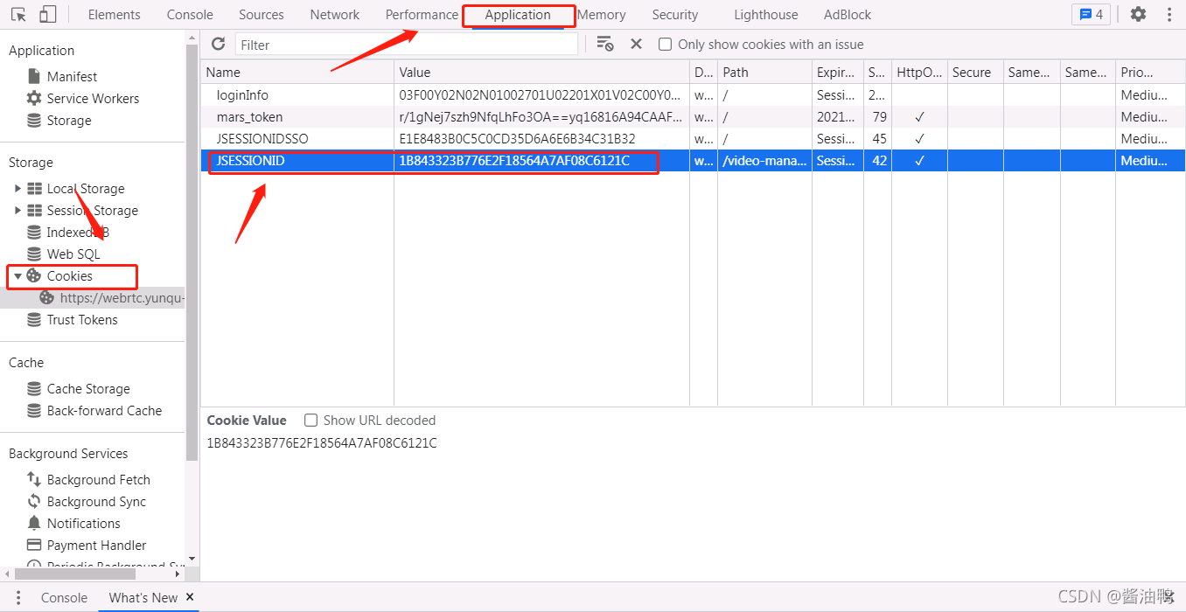Sort cookies by Name column header
Image resolution: width=1186 pixels, height=612 pixels.
click(x=297, y=73)
